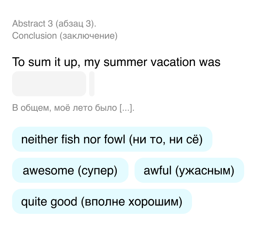Click the "Abstract 3 (абзац 3)." heading
This screenshot has height=226, width=257.
pos(54,24)
